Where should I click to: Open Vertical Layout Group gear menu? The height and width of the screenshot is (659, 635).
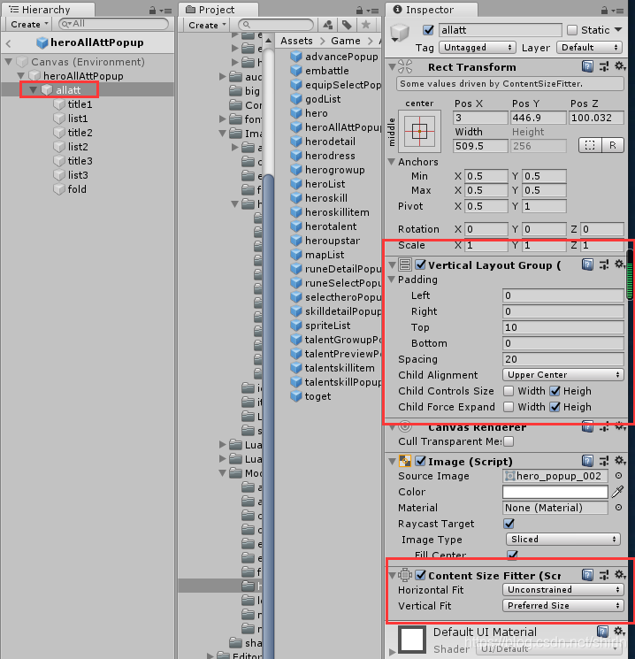[620, 264]
